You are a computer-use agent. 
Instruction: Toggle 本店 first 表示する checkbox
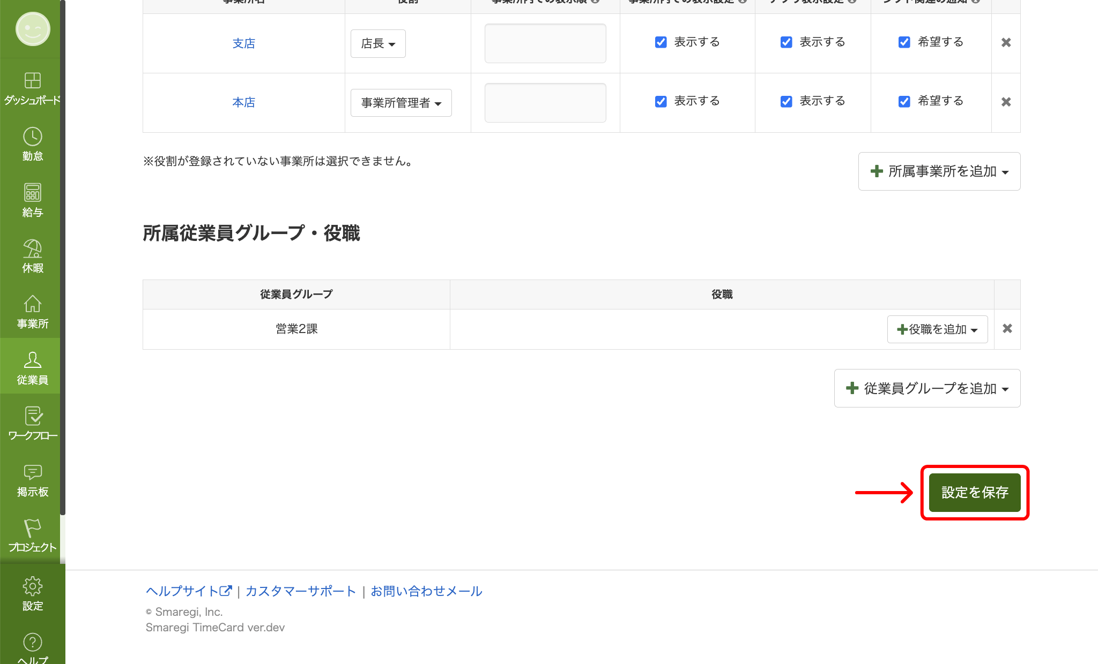[x=661, y=101]
